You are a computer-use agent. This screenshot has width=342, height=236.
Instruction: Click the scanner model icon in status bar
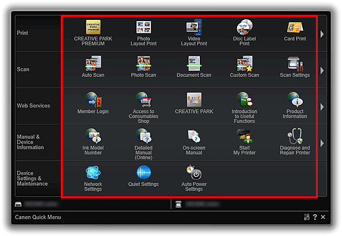tap(178, 204)
